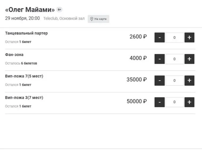
Task: Click the Teleclub, Основной зал venue text
Action: (64, 19)
